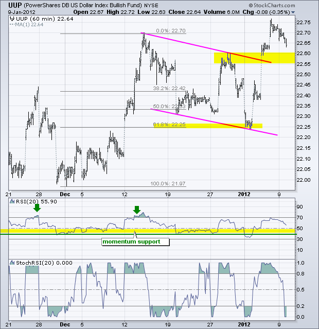Select the lower magenta channel trendline
The height and width of the screenshot is (329, 319).
[x=214, y=122]
